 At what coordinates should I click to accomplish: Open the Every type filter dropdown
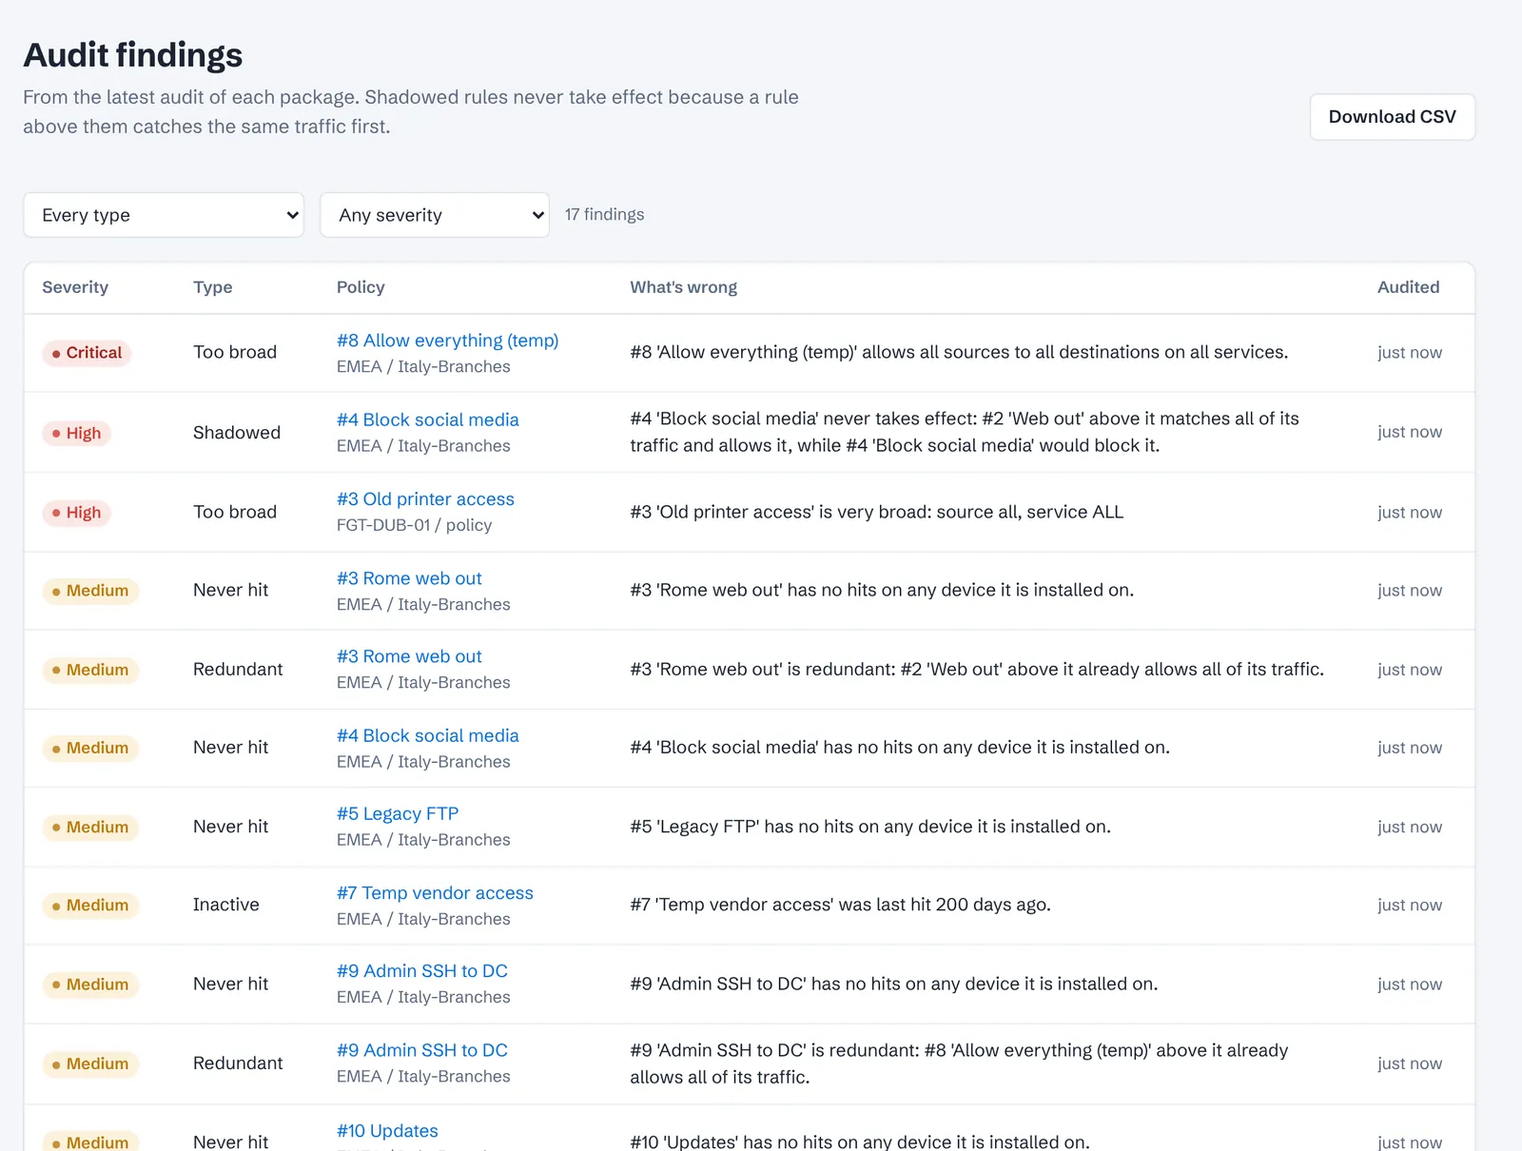[164, 215]
